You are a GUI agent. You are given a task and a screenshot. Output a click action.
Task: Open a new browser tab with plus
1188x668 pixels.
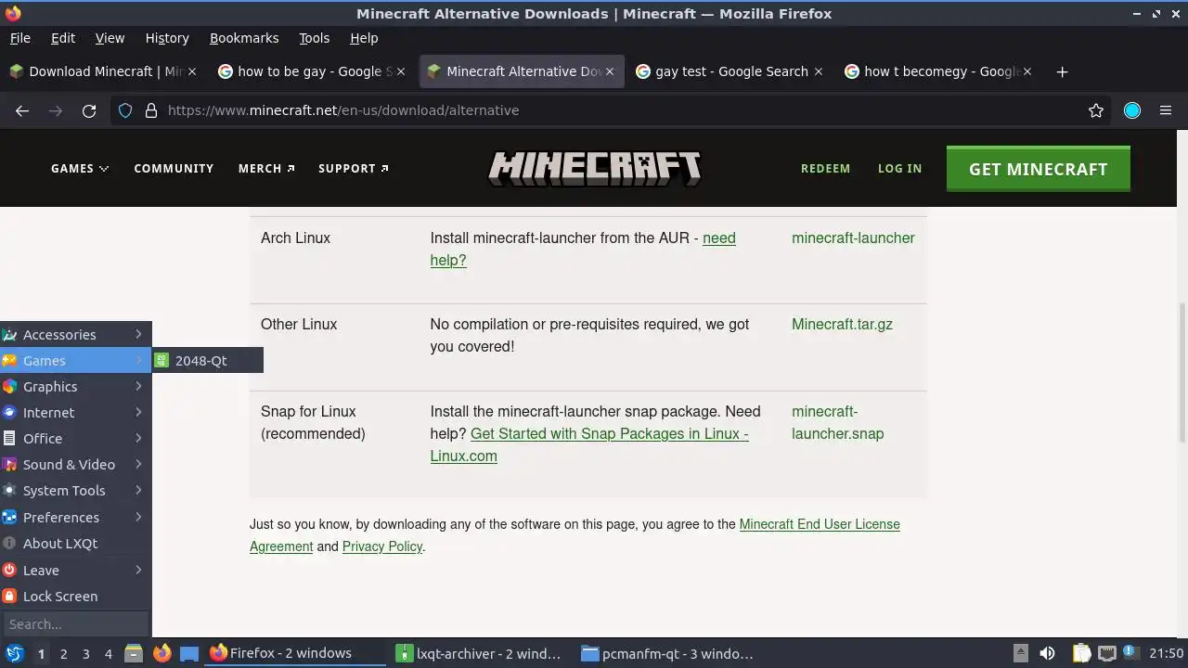point(1063,71)
